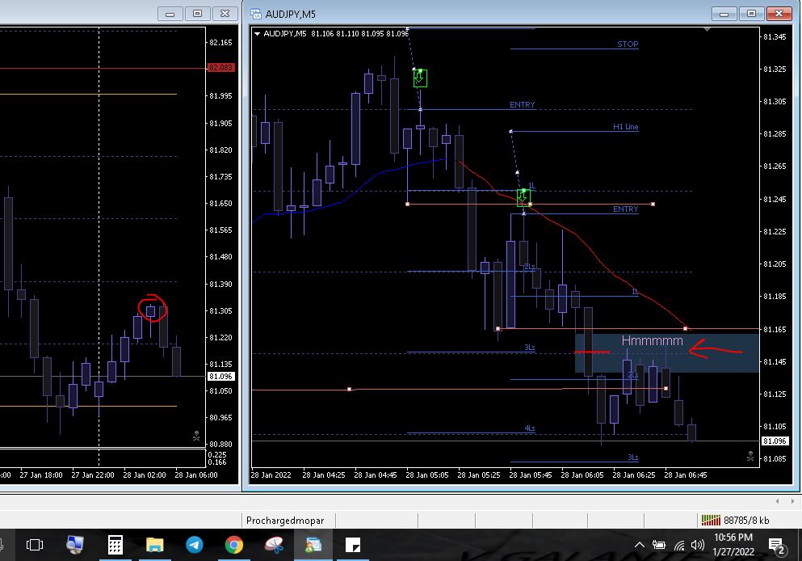The width and height of the screenshot is (802, 561).
Task: Click the 88785/8 kb status text
Action: coord(746,520)
